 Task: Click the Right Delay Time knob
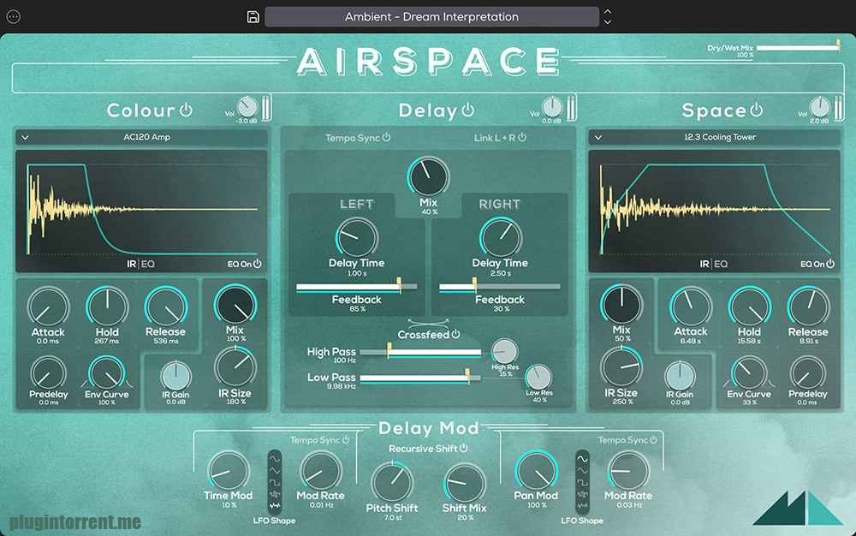coord(500,237)
